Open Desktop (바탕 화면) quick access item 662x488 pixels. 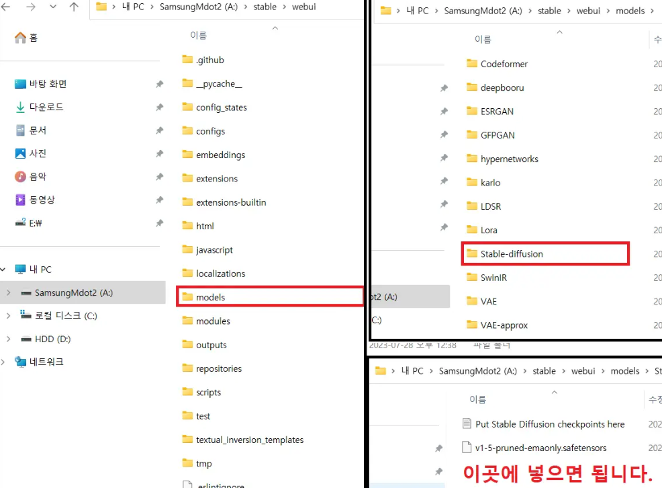pyautogui.click(x=40, y=83)
